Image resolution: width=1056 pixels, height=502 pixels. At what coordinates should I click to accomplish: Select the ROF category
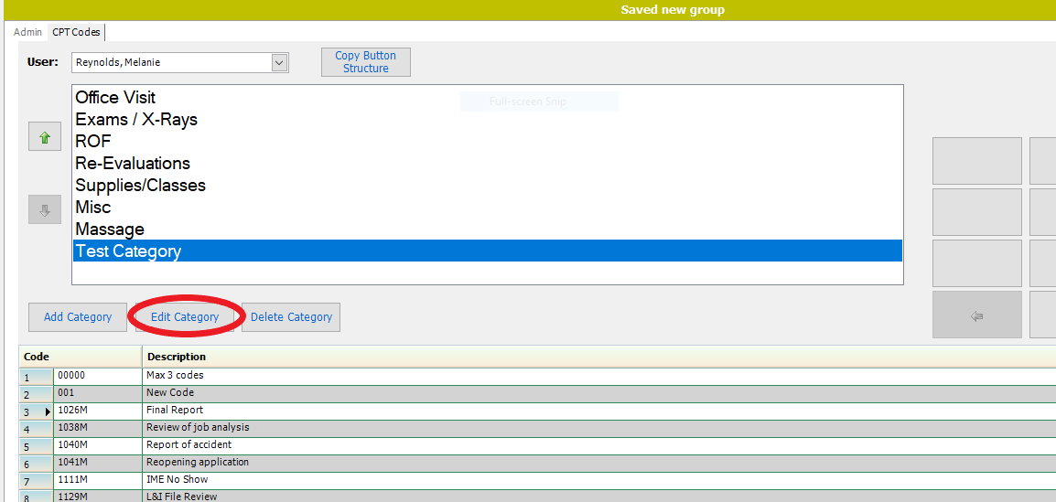[x=487, y=142]
